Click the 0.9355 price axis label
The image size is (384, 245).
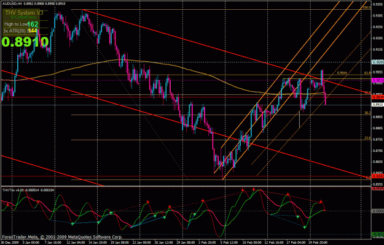(378, 4)
